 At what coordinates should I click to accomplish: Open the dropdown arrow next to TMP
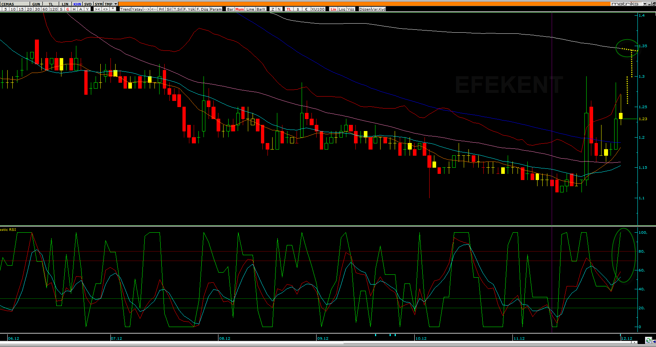pyautogui.click(x=116, y=4)
